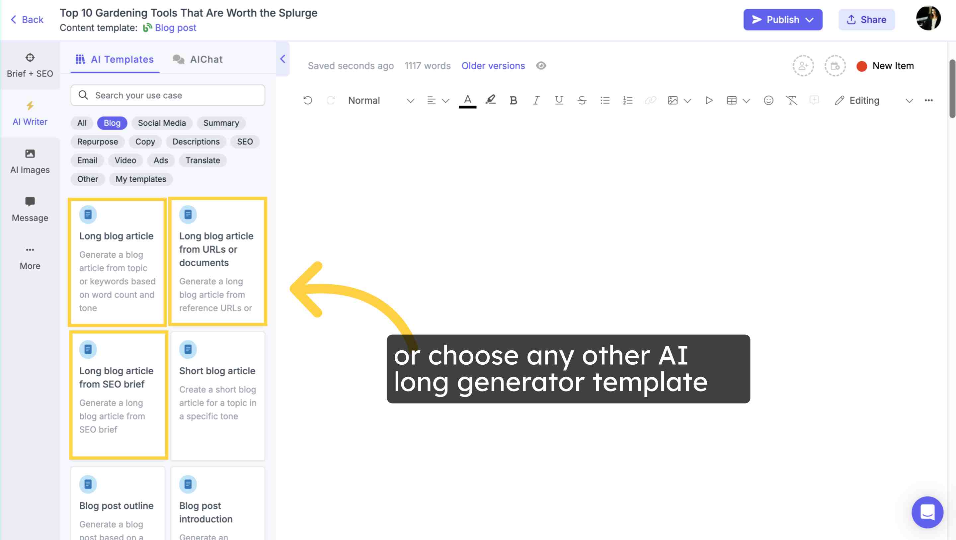Click the Italic formatting icon

[535, 101]
